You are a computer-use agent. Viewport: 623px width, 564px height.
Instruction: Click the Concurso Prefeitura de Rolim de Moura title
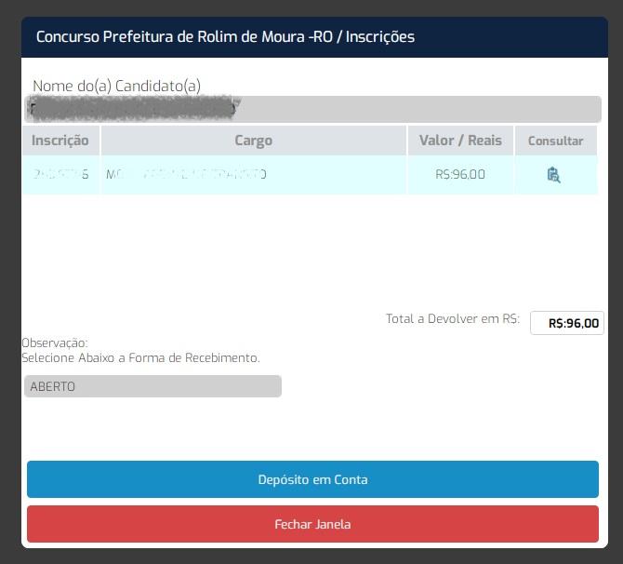click(225, 37)
